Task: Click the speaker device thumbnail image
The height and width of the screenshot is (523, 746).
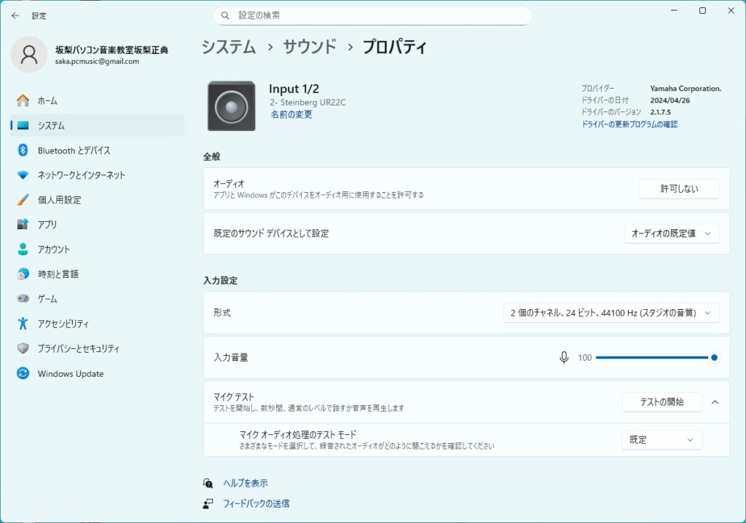Action: (x=231, y=106)
